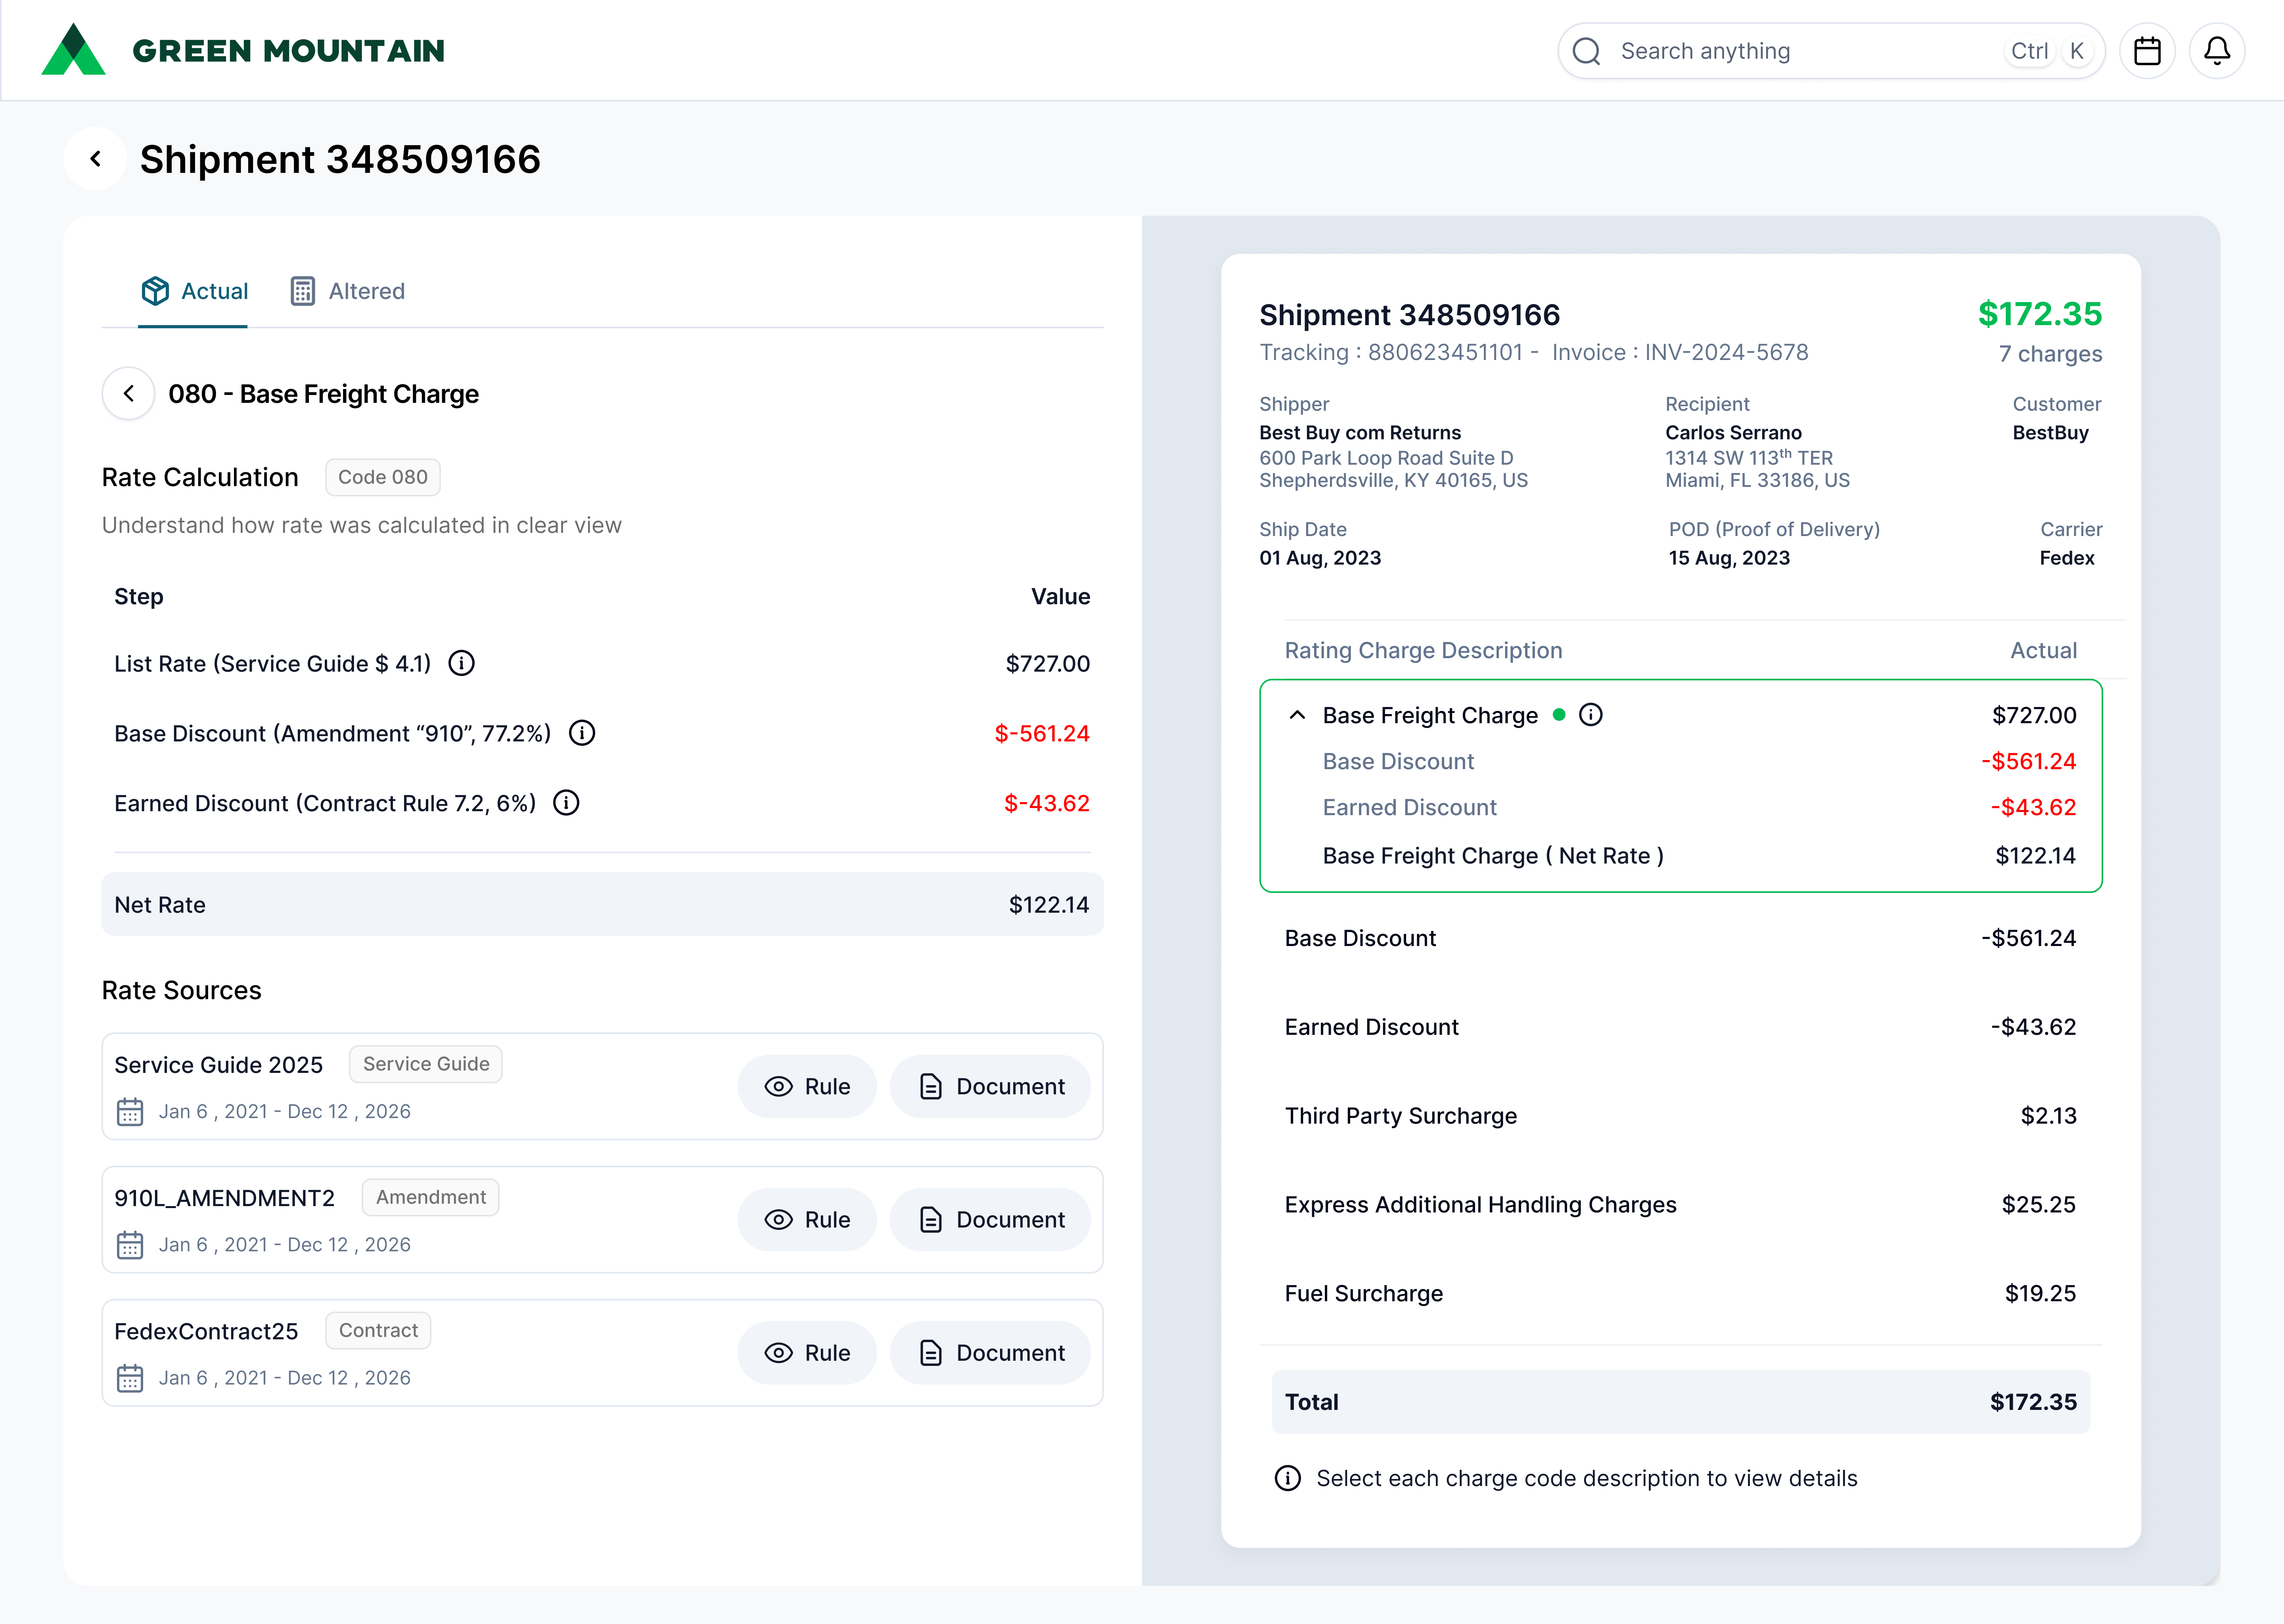Click the $172.35 total in green
This screenshot has height=1624, width=2284.
(2040, 314)
